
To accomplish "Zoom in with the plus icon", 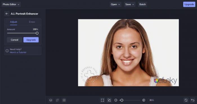I will (144, 100).
